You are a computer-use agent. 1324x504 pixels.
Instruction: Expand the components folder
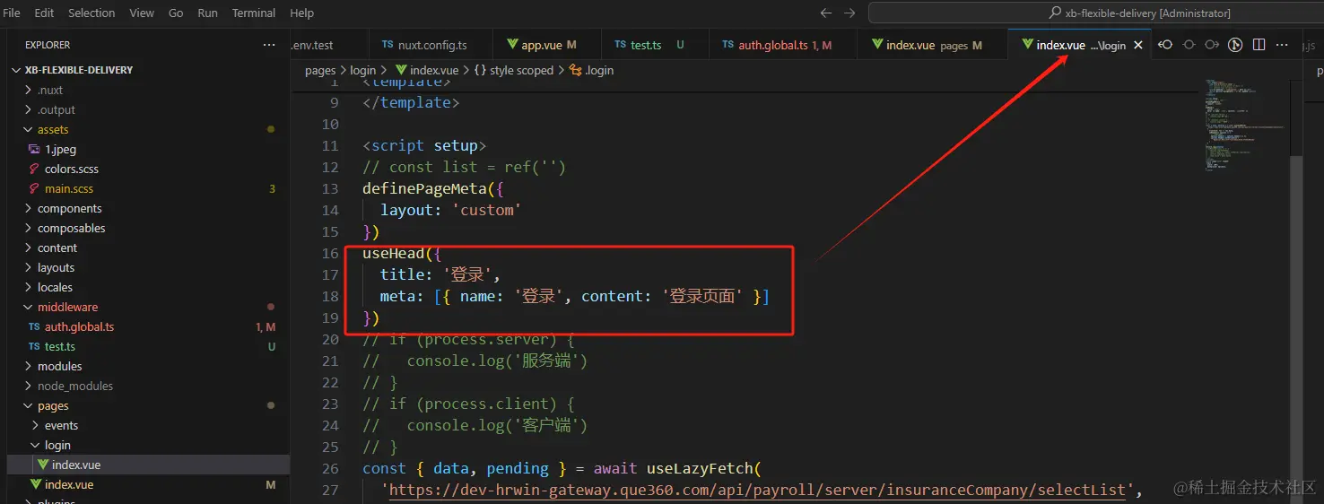pyautogui.click(x=148, y=208)
